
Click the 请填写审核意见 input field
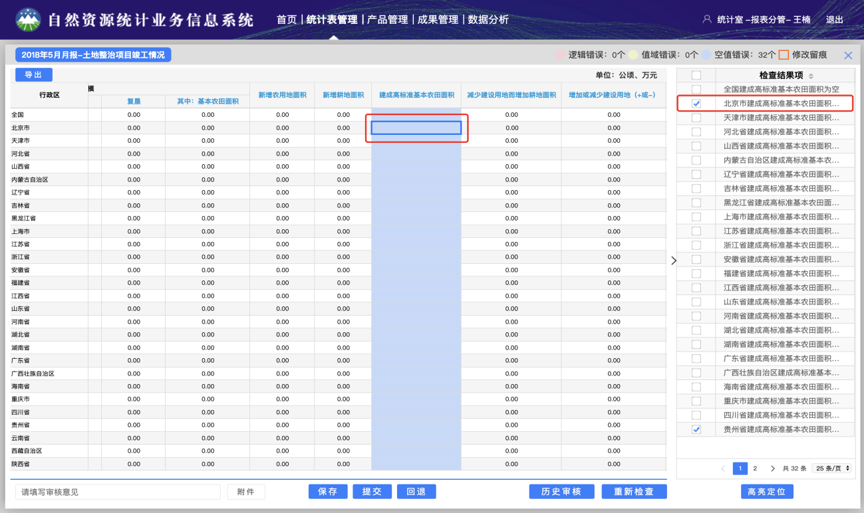pyautogui.click(x=118, y=492)
